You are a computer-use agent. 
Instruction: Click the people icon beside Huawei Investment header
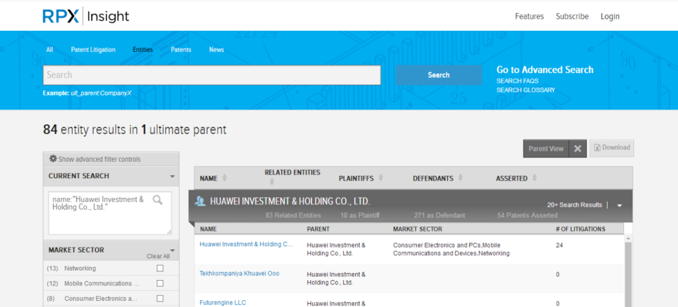tap(200, 202)
